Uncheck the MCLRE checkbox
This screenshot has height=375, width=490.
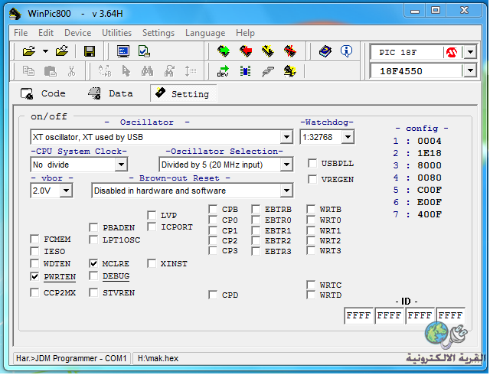click(93, 263)
